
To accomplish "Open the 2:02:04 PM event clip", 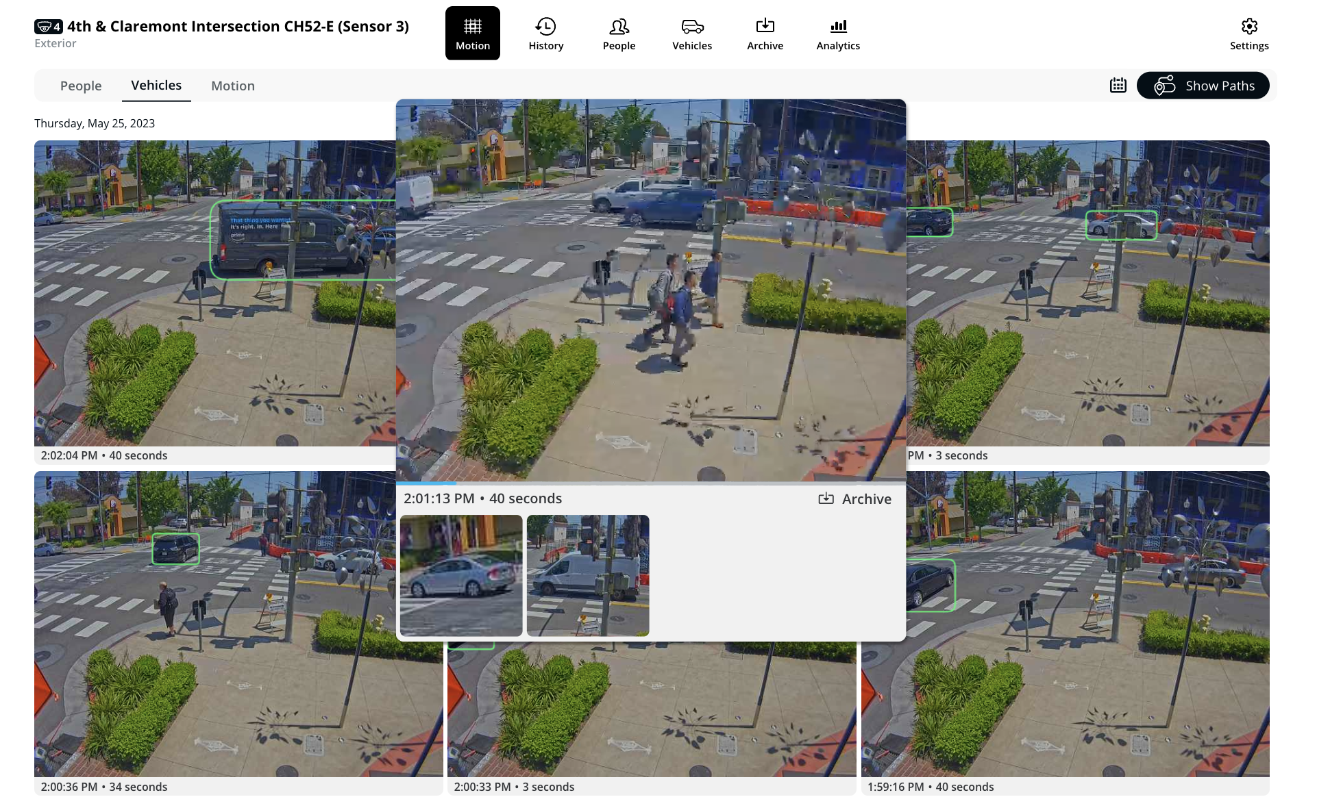I will click(214, 294).
